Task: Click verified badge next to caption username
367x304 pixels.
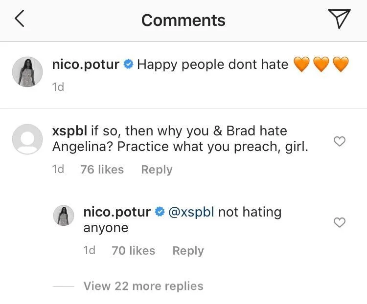Action: pyautogui.click(x=128, y=65)
